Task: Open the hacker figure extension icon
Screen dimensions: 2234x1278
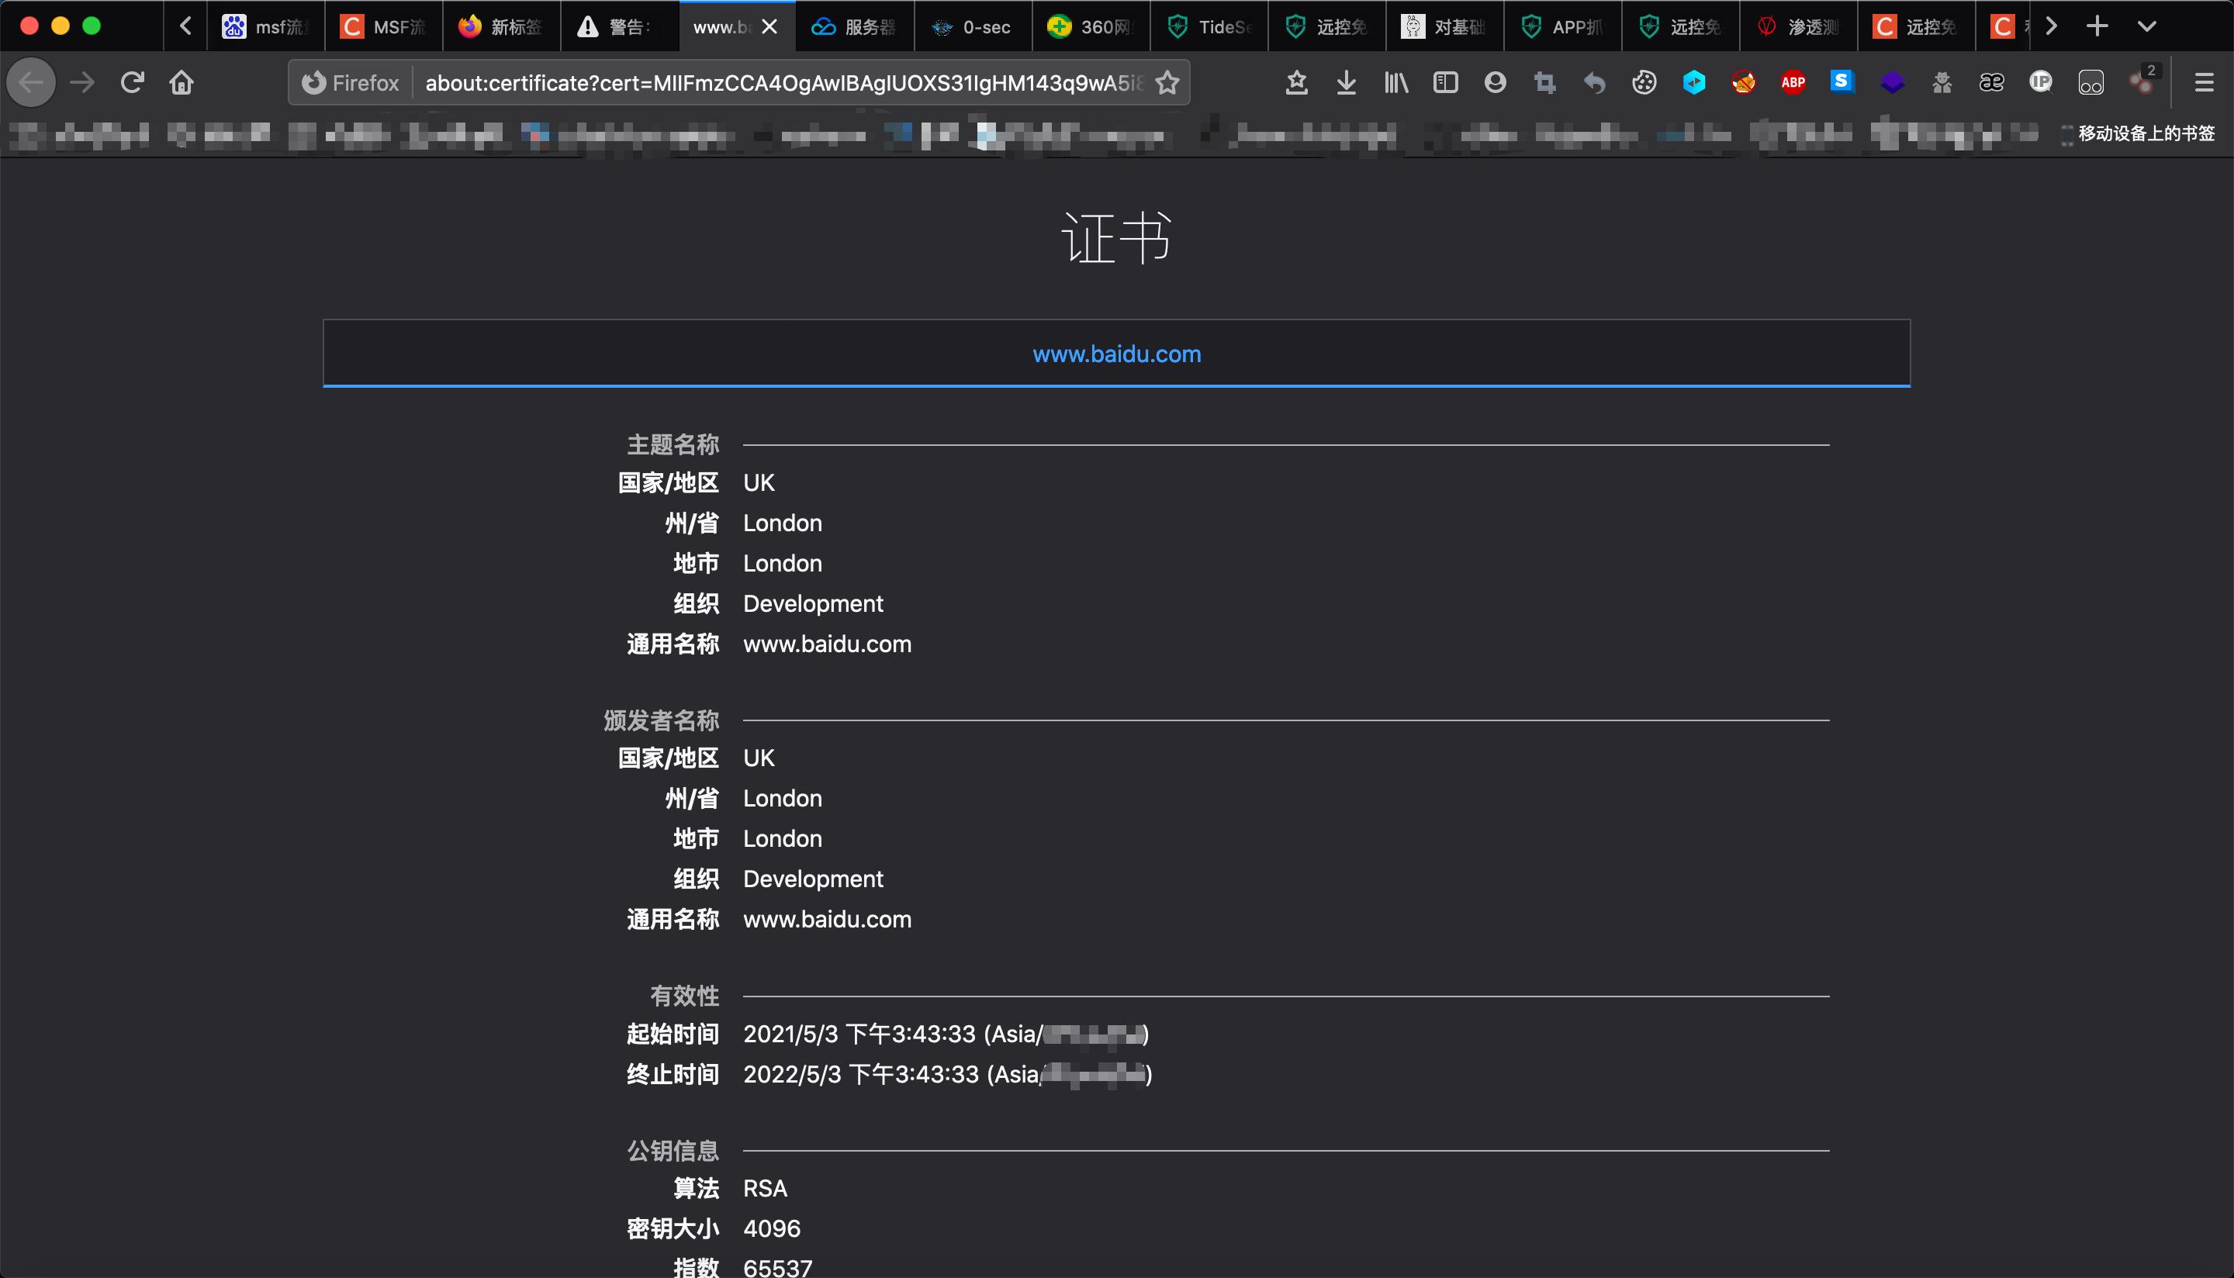Action: point(1942,82)
